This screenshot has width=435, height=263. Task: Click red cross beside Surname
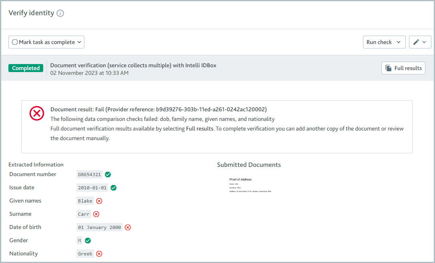point(96,214)
